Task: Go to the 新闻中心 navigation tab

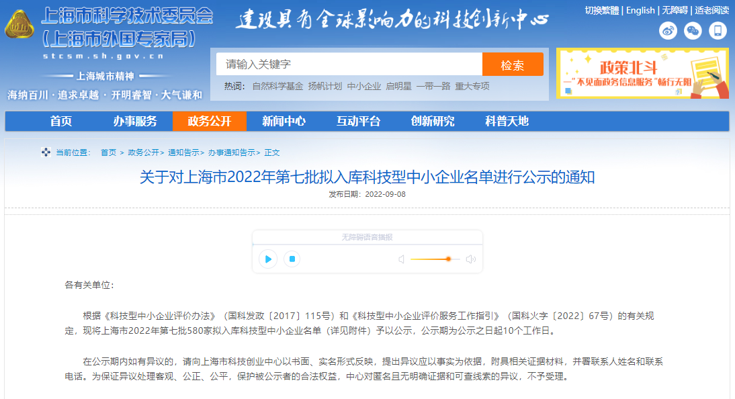Action: (284, 121)
